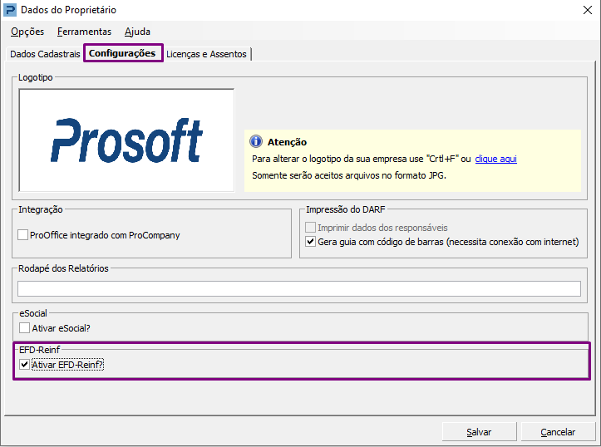601x447 pixels.
Task: Close the Dados do Proprietário window
Action: [587, 10]
